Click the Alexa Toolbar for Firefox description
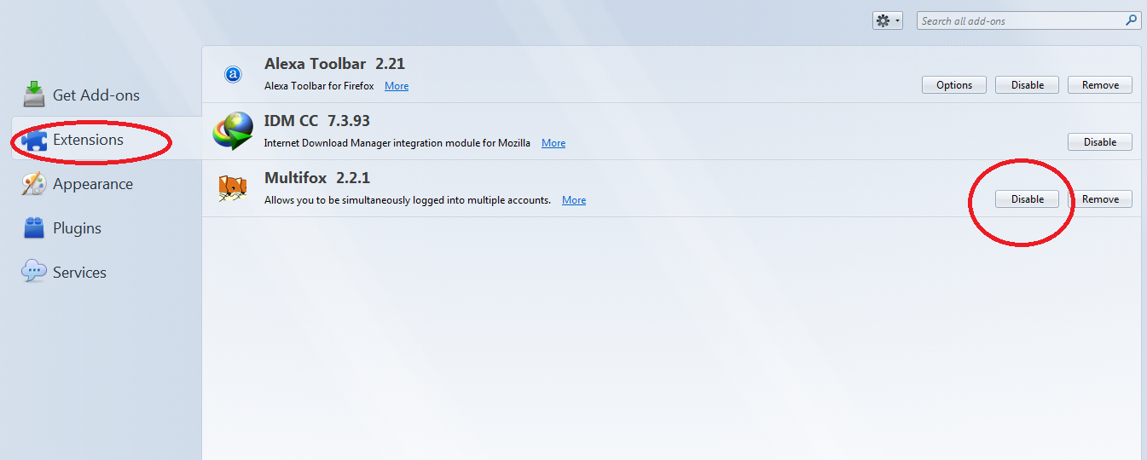Image resolution: width=1147 pixels, height=460 pixels. [320, 86]
